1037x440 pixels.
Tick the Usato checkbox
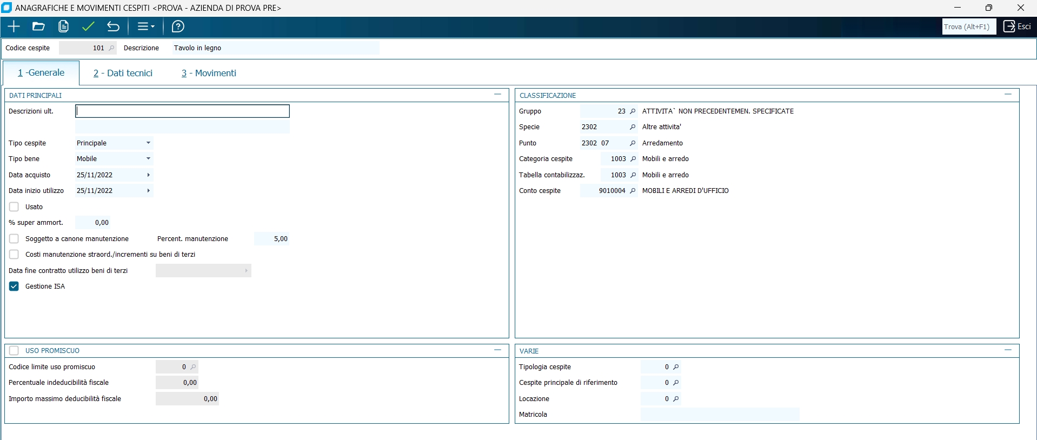(14, 207)
